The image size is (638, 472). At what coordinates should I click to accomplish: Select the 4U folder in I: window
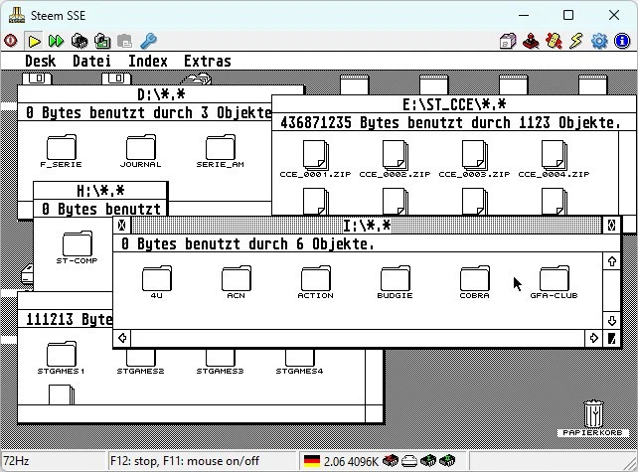[157, 282]
